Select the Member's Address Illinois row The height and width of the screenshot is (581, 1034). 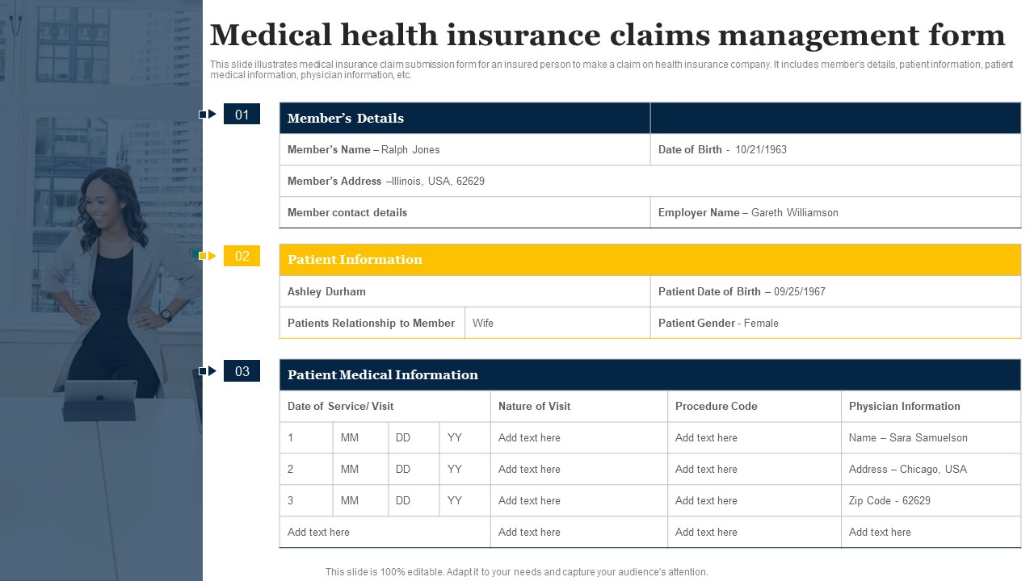tap(650, 181)
